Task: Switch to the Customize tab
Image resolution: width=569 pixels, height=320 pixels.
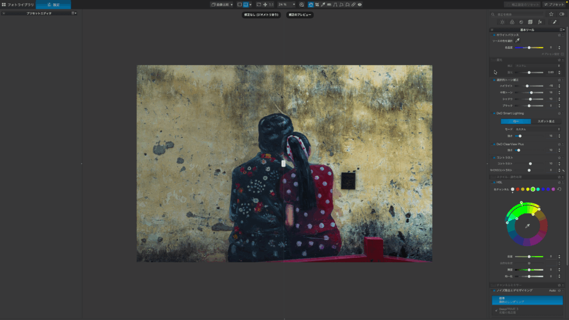Action: pos(53,4)
